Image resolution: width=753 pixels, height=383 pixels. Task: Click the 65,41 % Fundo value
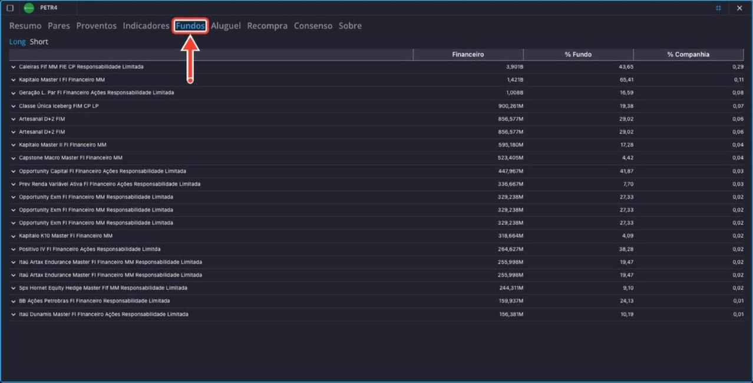[626, 80]
